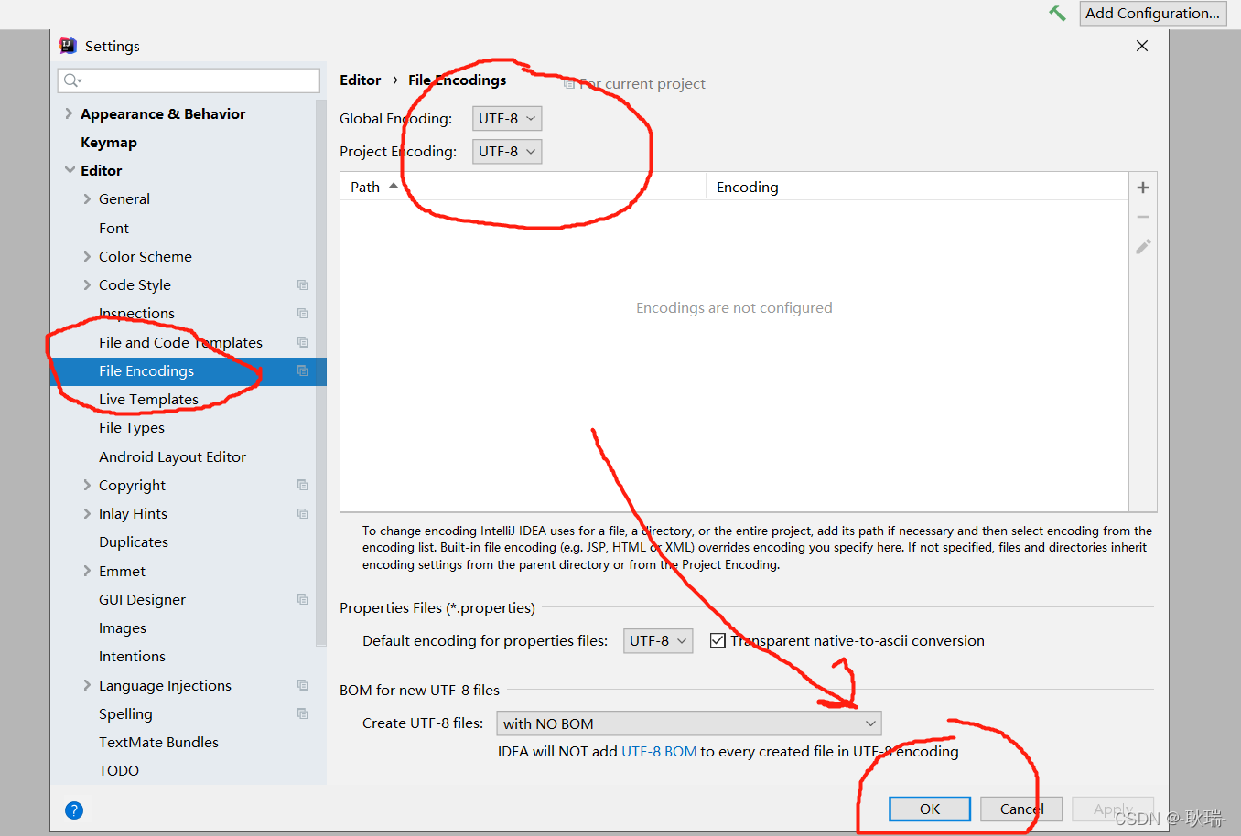Click the IntelliJ logo in Settings title
1241x836 pixels.
click(x=68, y=45)
